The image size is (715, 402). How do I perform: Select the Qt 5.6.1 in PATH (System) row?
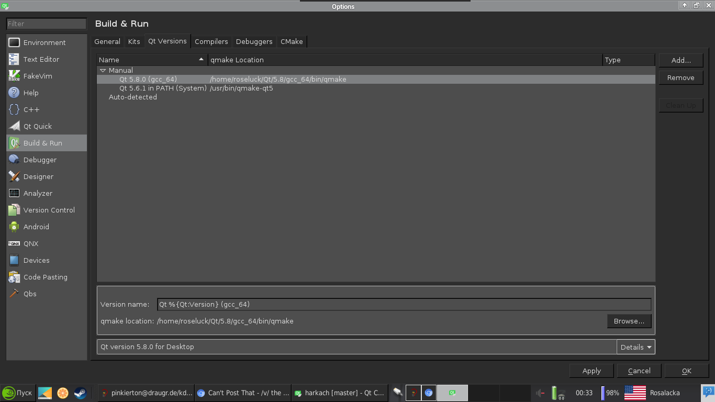[376, 88]
